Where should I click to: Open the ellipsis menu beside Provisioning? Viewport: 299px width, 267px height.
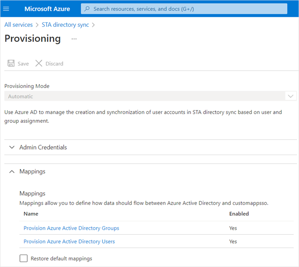pyautogui.click(x=74, y=39)
